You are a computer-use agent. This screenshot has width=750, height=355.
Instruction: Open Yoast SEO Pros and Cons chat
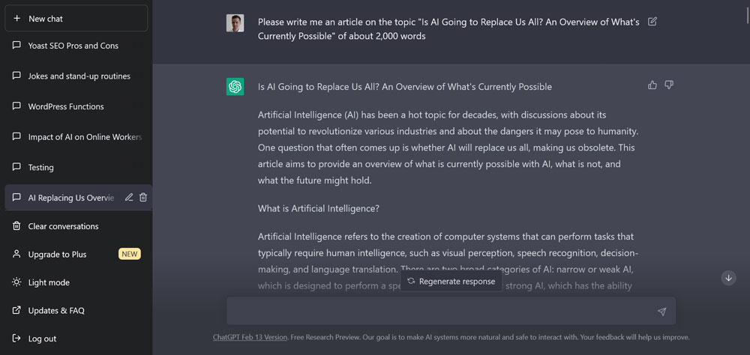[73, 46]
